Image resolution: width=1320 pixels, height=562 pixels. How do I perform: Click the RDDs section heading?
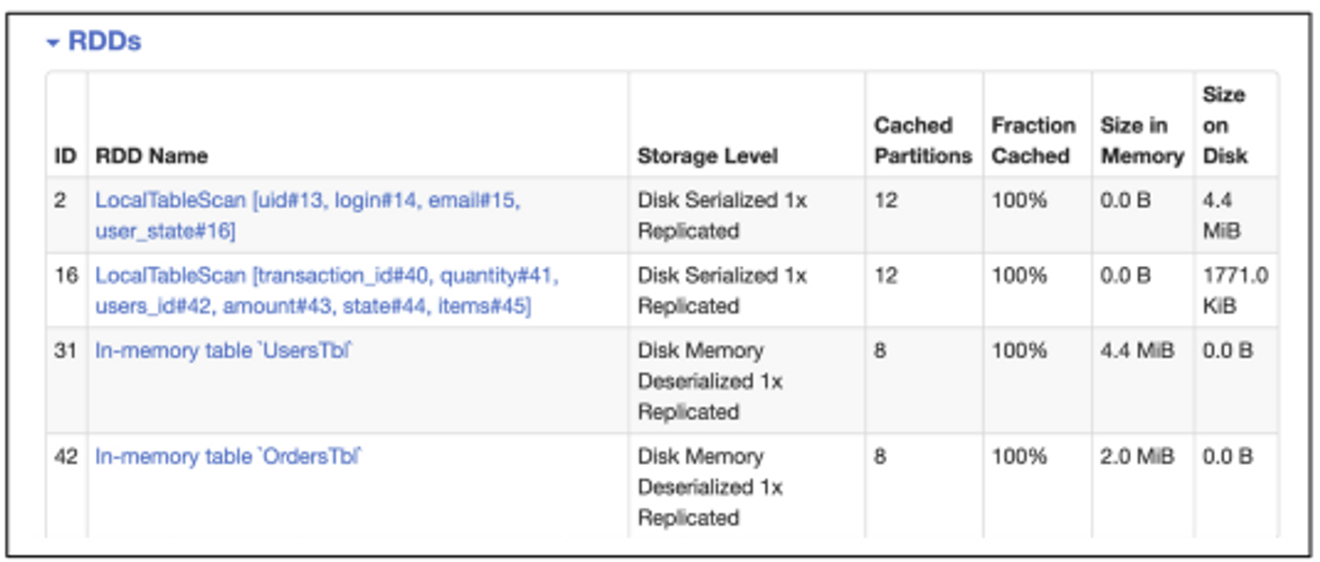pyautogui.click(x=104, y=41)
